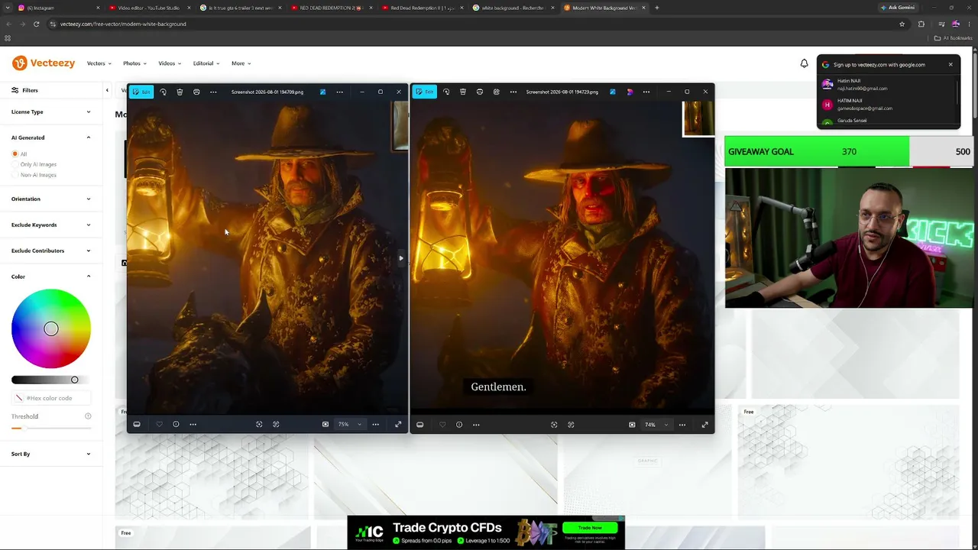Screen dimensions: 978x550
Task: Click the Ask Gemini button
Action: (x=898, y=8)
